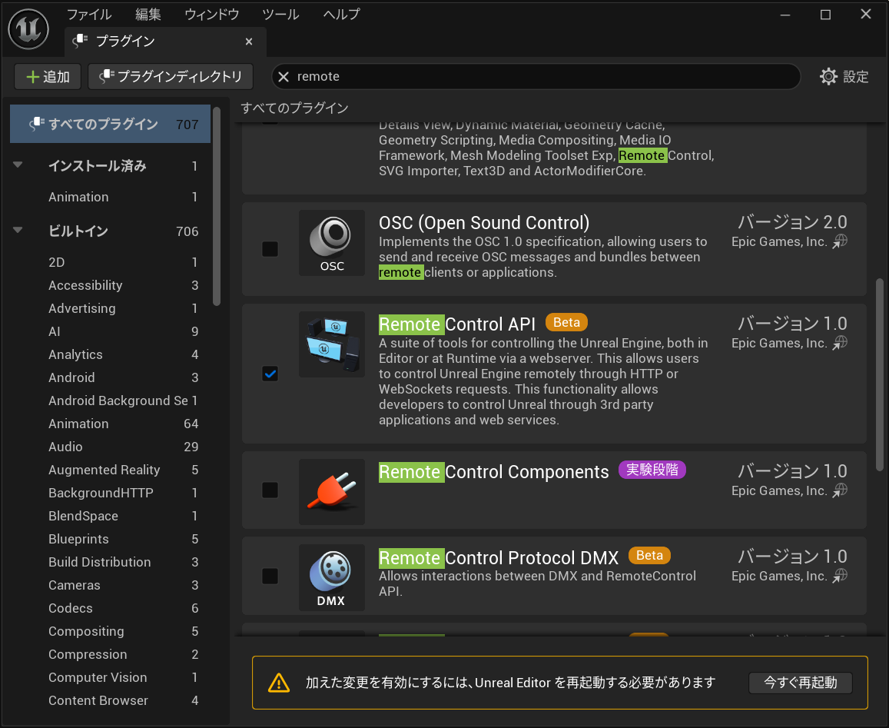Enable the OSC (Open Sound Control) plugin checkbox
889x728 pixels.
[270, 248]
